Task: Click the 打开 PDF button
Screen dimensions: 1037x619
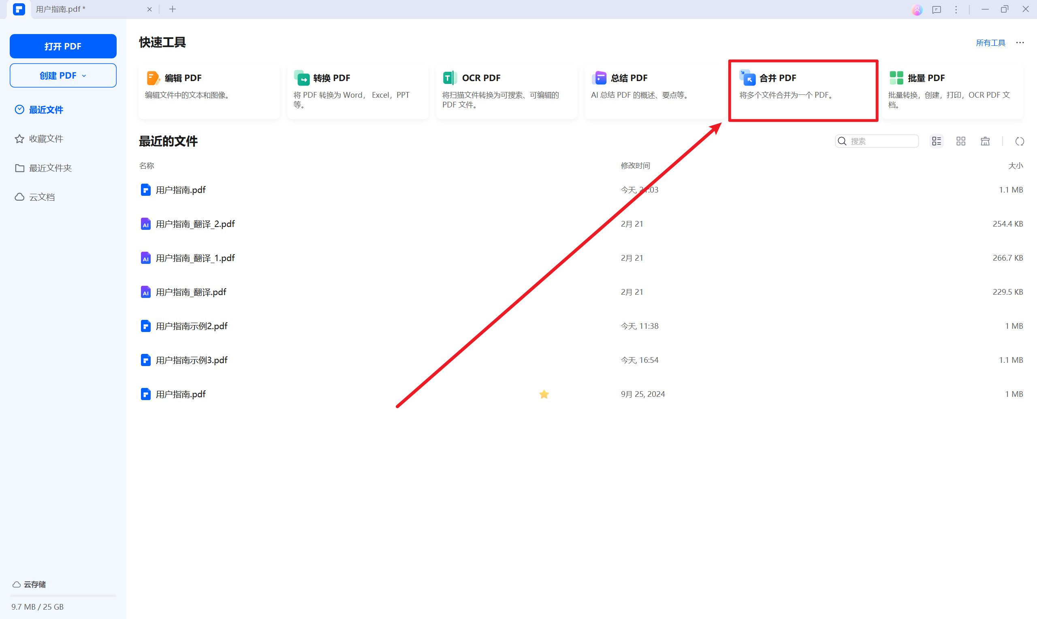Action: coord(63,46)
